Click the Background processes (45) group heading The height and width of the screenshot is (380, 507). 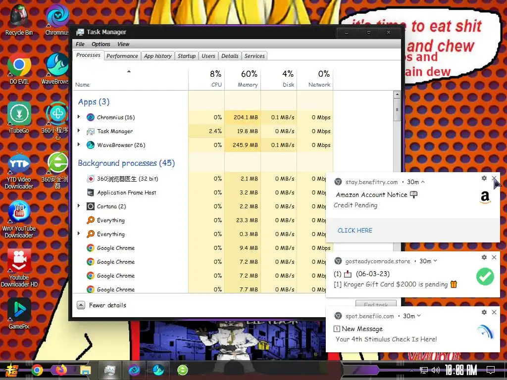click(x=126, y=163)
